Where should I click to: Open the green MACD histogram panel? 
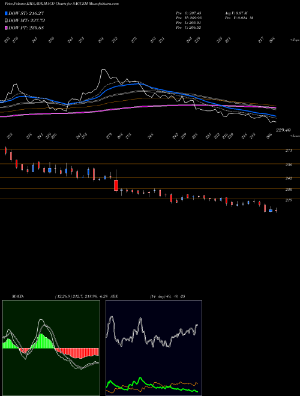(x=51, y=348)
